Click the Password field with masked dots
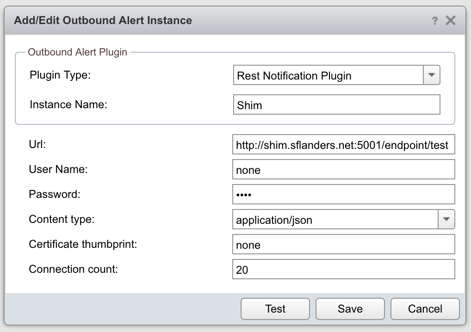This screenshot has height=332, width=471. pyautogui.click(x=343, y=195)
